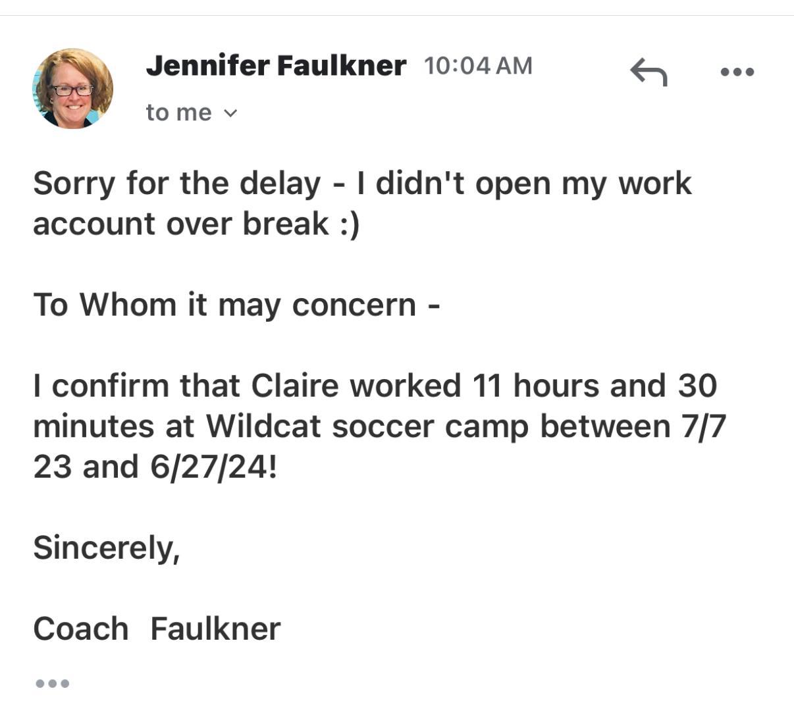The height and width of the screenshot is (722, 794).
Task: Click the 10:04 AM timestamp
Action: point(478,66)
